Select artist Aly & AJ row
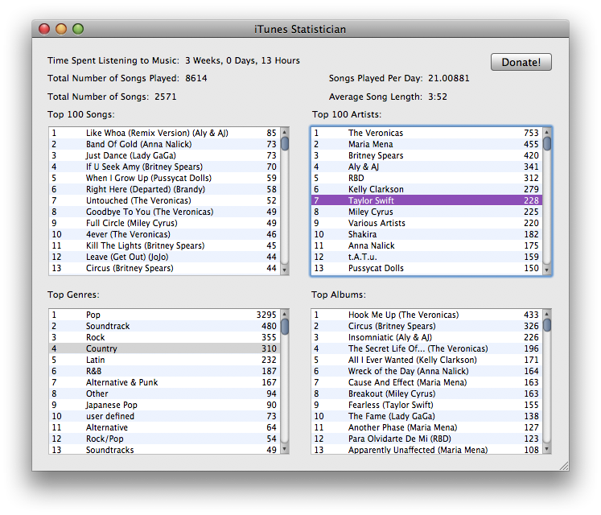This screenshot has height=515, width=601. pos(427,167)
